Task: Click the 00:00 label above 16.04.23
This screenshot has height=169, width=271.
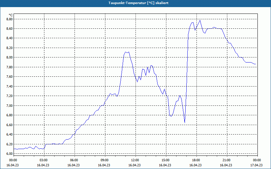Action: click(13, 160)
